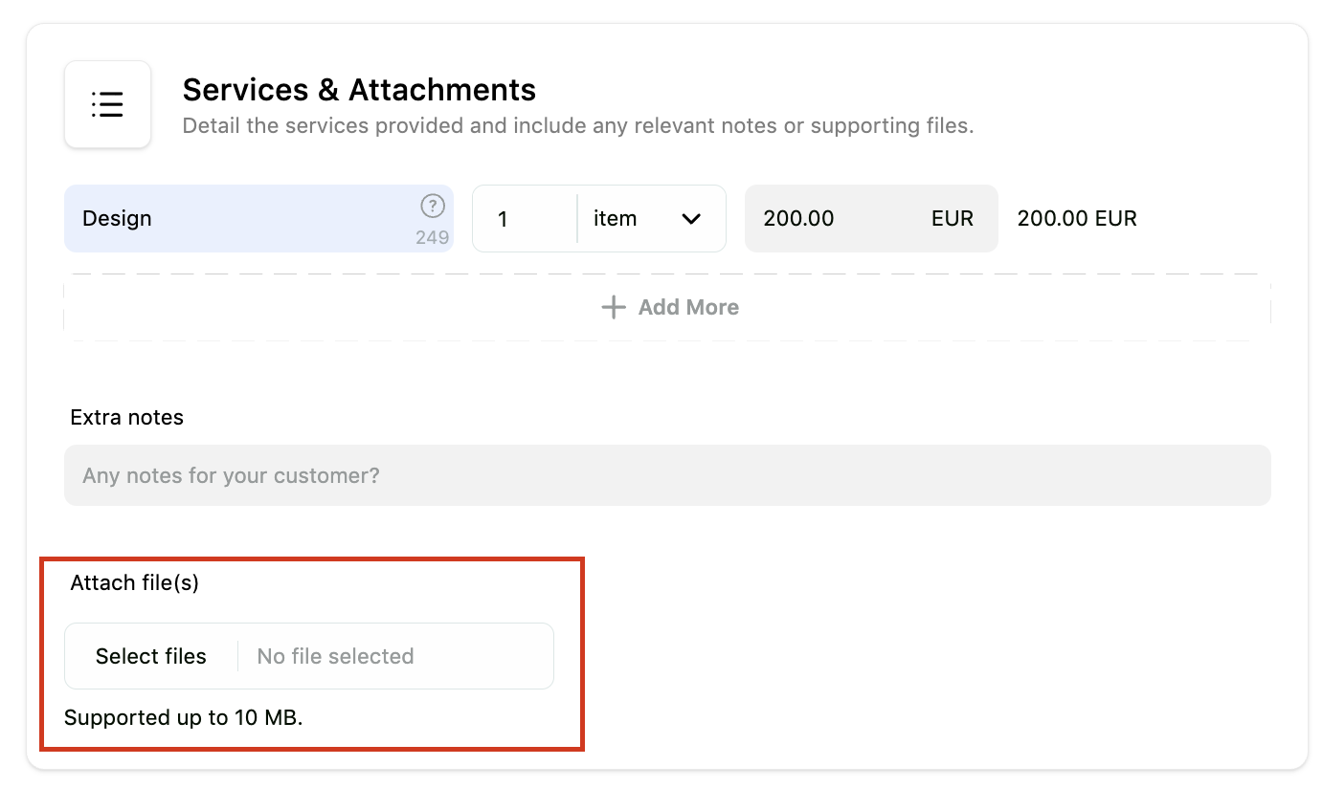The image size is (1323, 788).
Task: Choose attachments with Select files button
Action: point(151,656)
